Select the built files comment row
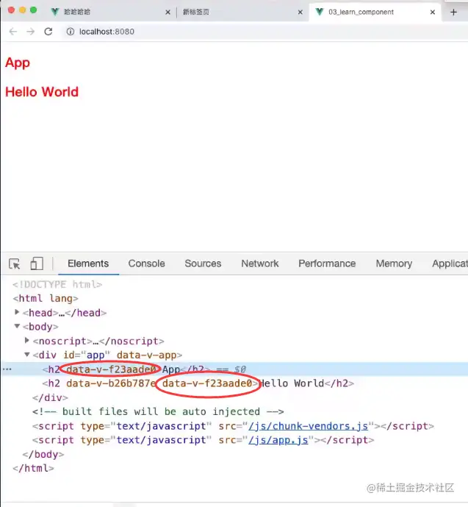The height and width of the screenshot is (507, 468). pos(158,411)
